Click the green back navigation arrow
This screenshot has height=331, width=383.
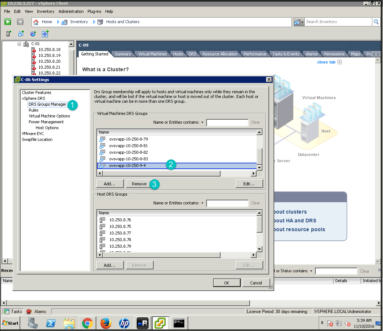(8, 22)
